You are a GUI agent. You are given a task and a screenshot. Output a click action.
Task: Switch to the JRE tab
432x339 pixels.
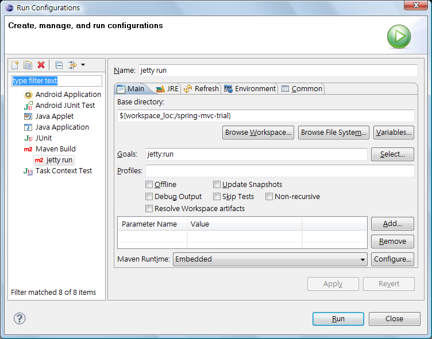(x=167, y=89)
